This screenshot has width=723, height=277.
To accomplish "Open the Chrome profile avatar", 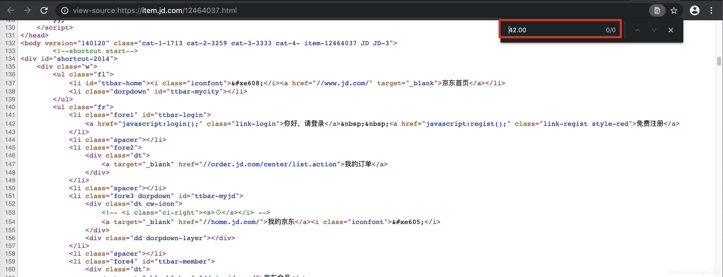I will [694, 10].
